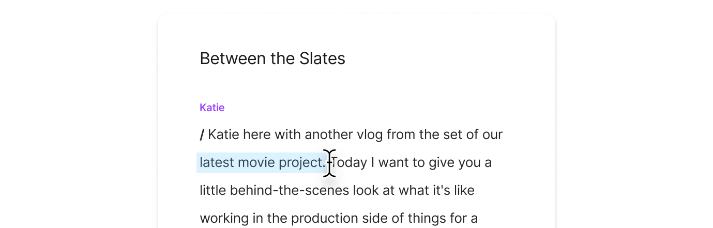Click the document title Between the Slates
Image resolution: width=713 pixels, height=228 pixels.
click(272, 58)
